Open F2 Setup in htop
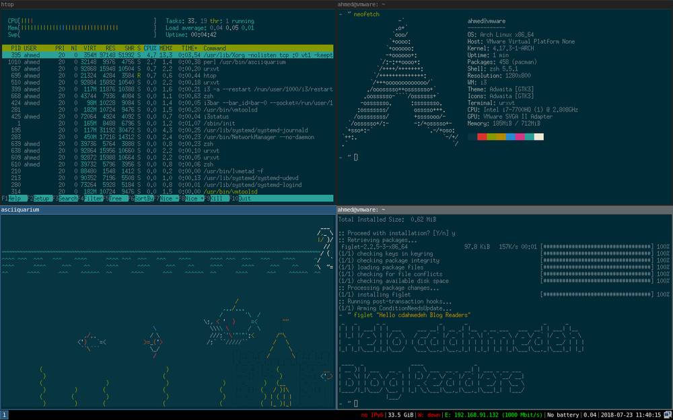 coord(39,198)
